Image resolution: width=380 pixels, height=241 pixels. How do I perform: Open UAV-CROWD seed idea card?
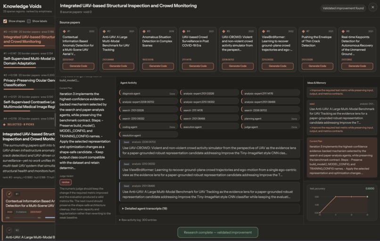(209, 148)
